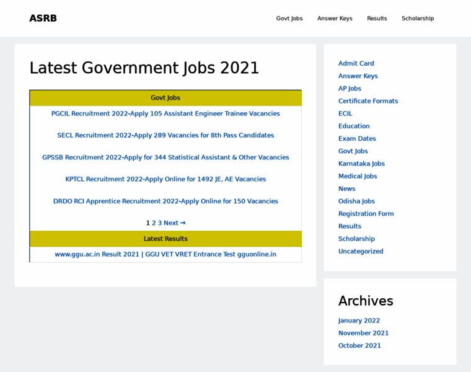Open the Admit Card category in sidebar
The width and height of the screenshot is (471, 372).
(356, 63)
